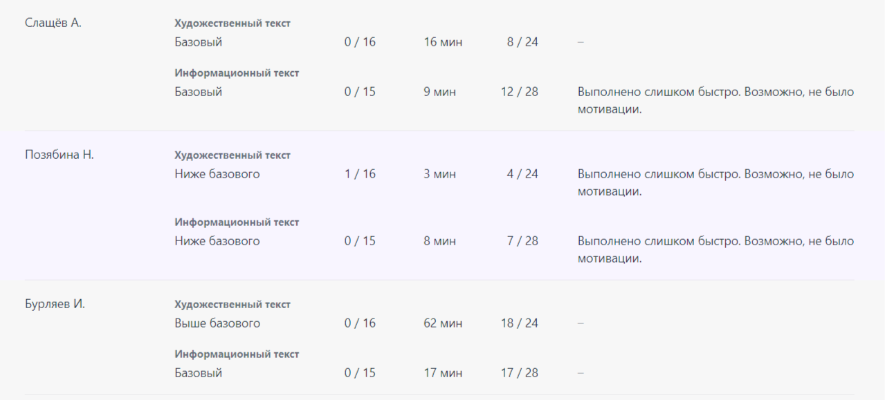Click the Выше базового level label
This screenshot has height=400, width=885.
(217, 323)
